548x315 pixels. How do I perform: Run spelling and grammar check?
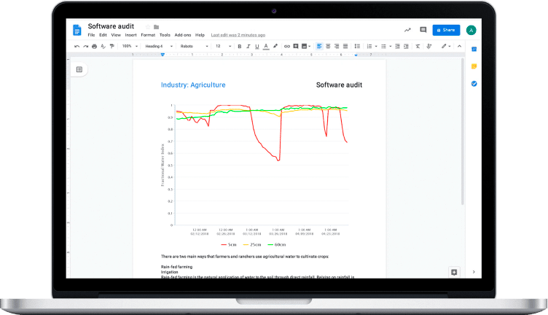tap(103, 46)
